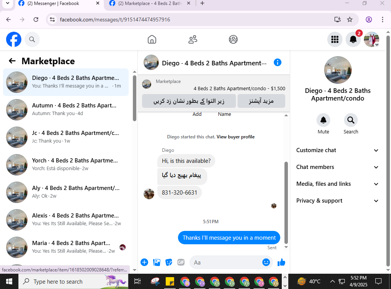The image size is (391, 289).
Task: Click the مزید آپشنز button
Action: (x=261, y=101)
